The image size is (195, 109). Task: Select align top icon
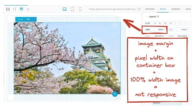tap(175, 23)
